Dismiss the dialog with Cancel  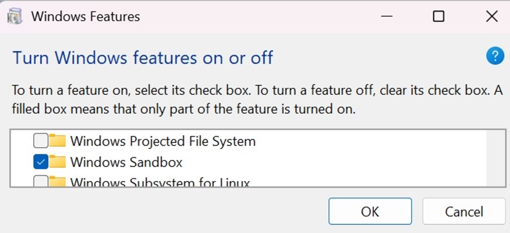pos(464,211)
